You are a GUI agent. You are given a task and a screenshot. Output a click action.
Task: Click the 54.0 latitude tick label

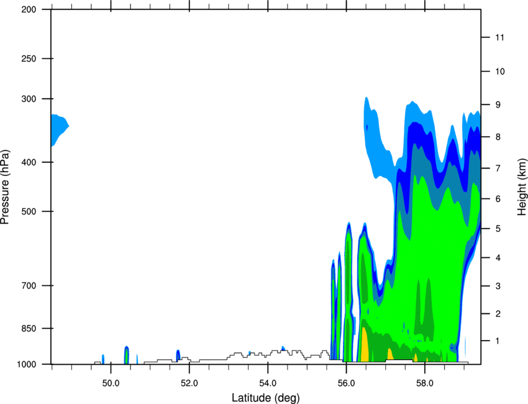[x=268, y=383]
